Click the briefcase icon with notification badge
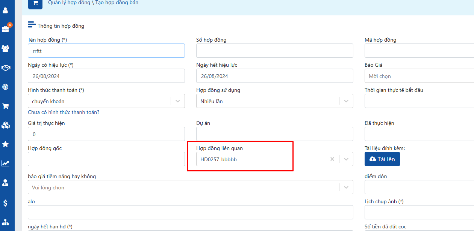Image resolution: width=474 pixels, height=231 pixels. pyautogui.click(x=6, y=29)
